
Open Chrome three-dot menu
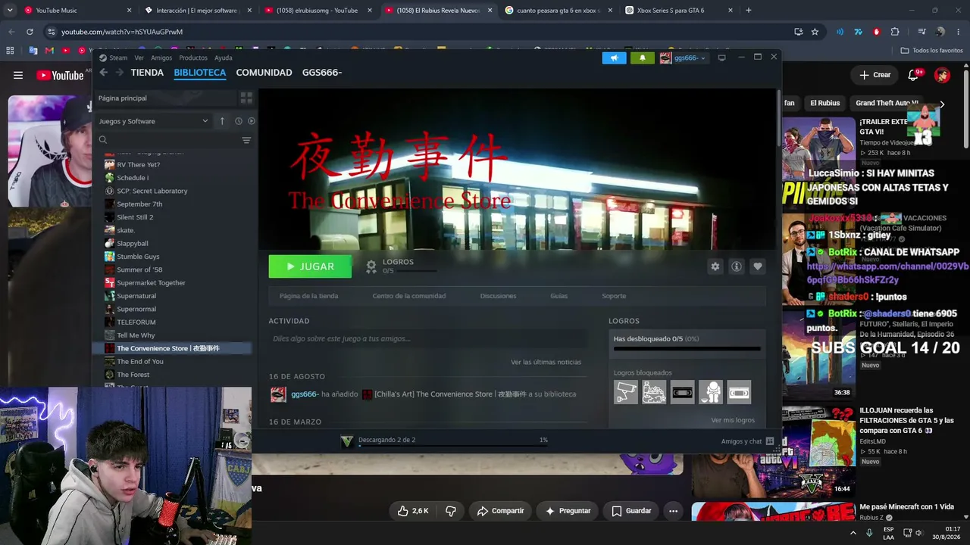click(959, 32)
